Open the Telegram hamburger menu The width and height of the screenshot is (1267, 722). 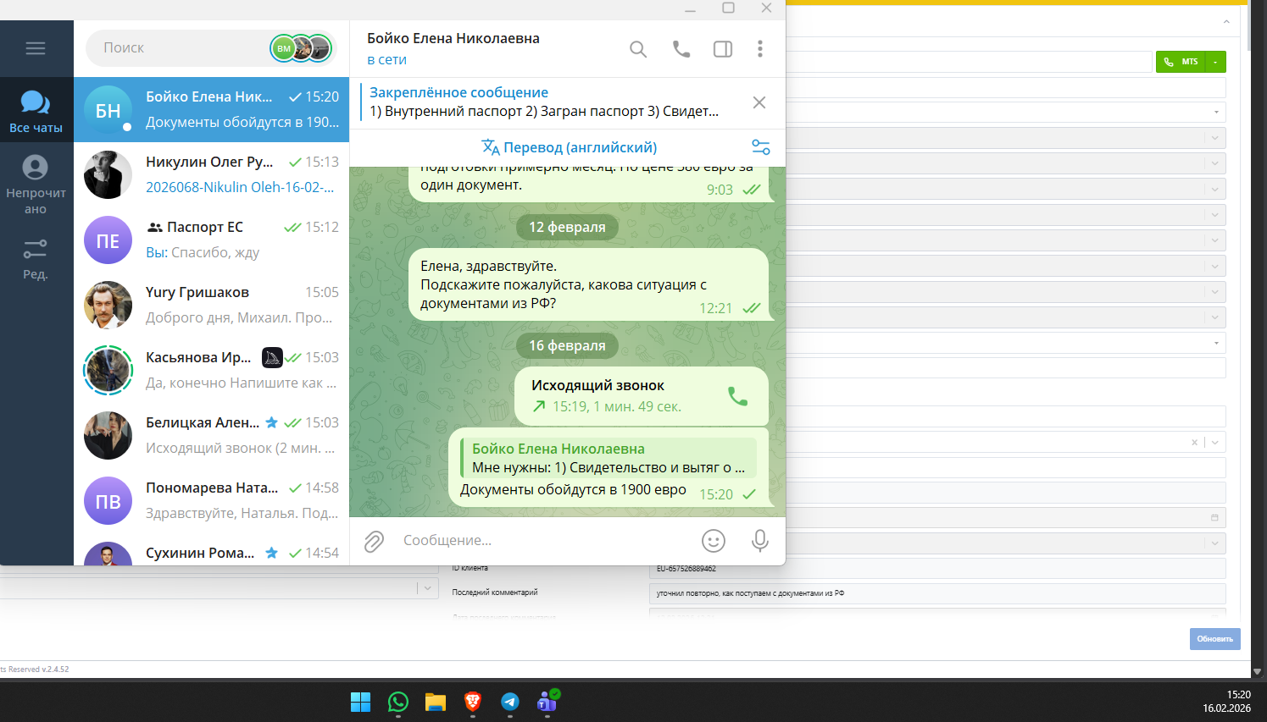coord(36,48)
